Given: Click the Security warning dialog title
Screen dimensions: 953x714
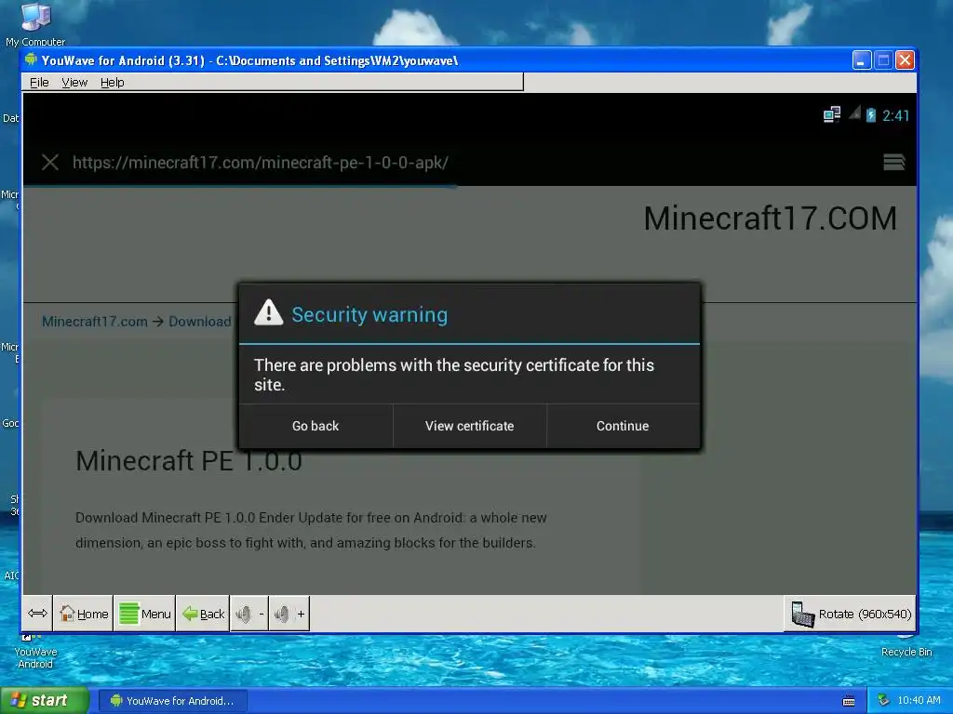Looking at the screenshot, I should point(369,314).
